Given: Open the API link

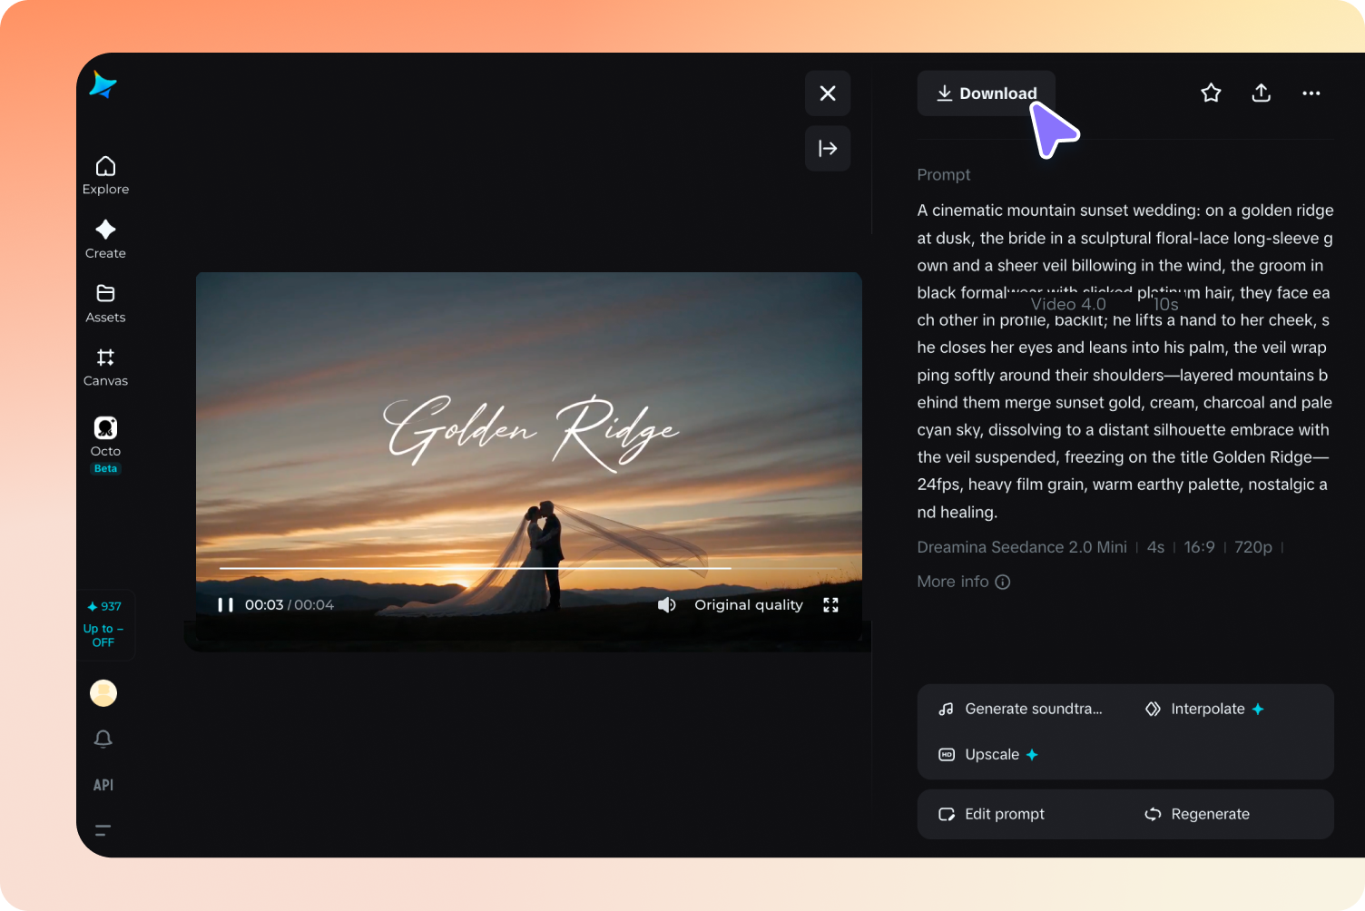Looking at the screenshot, I should coord(103,785).
